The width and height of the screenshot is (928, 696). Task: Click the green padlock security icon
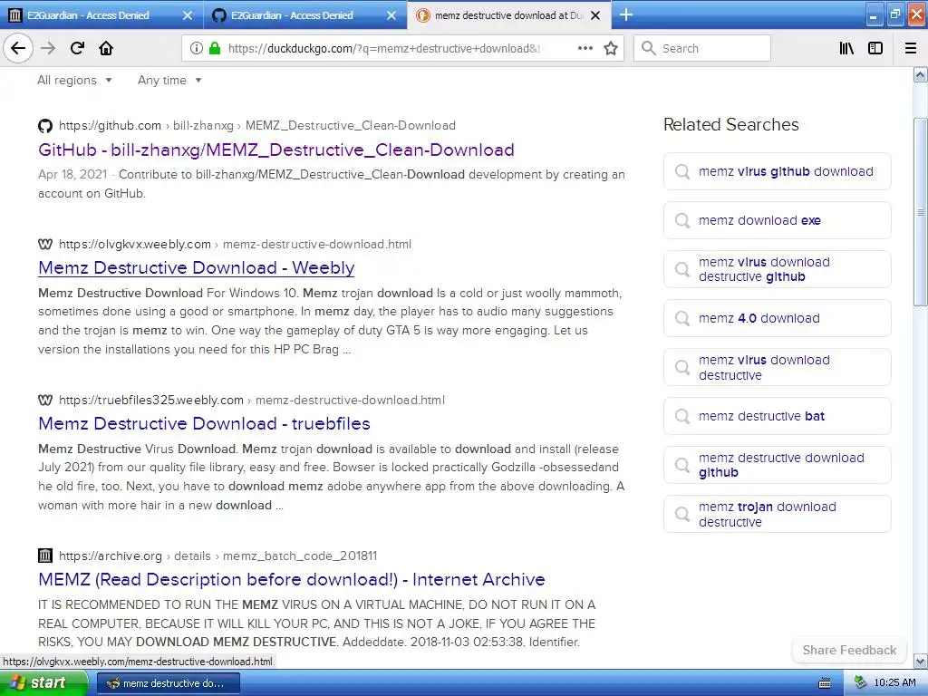click(215, 49)
